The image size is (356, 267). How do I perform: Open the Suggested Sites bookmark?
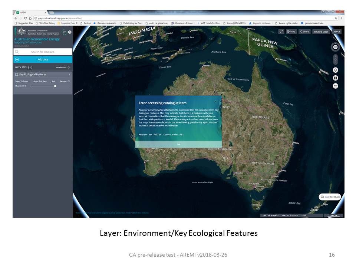pos(24,23)
